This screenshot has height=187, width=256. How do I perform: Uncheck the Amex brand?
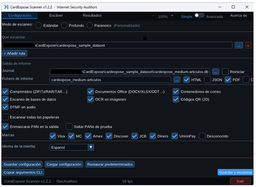click(x=88, y=136)
